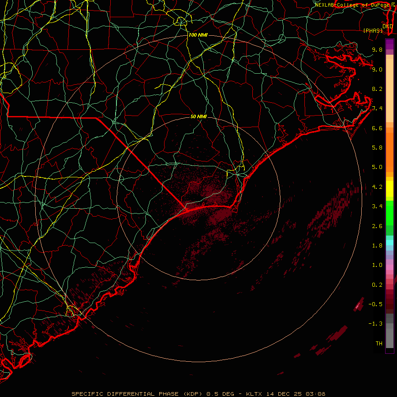Click the 5.8 scale value
The width and height of the screenshot is (397, 397).
377,148
